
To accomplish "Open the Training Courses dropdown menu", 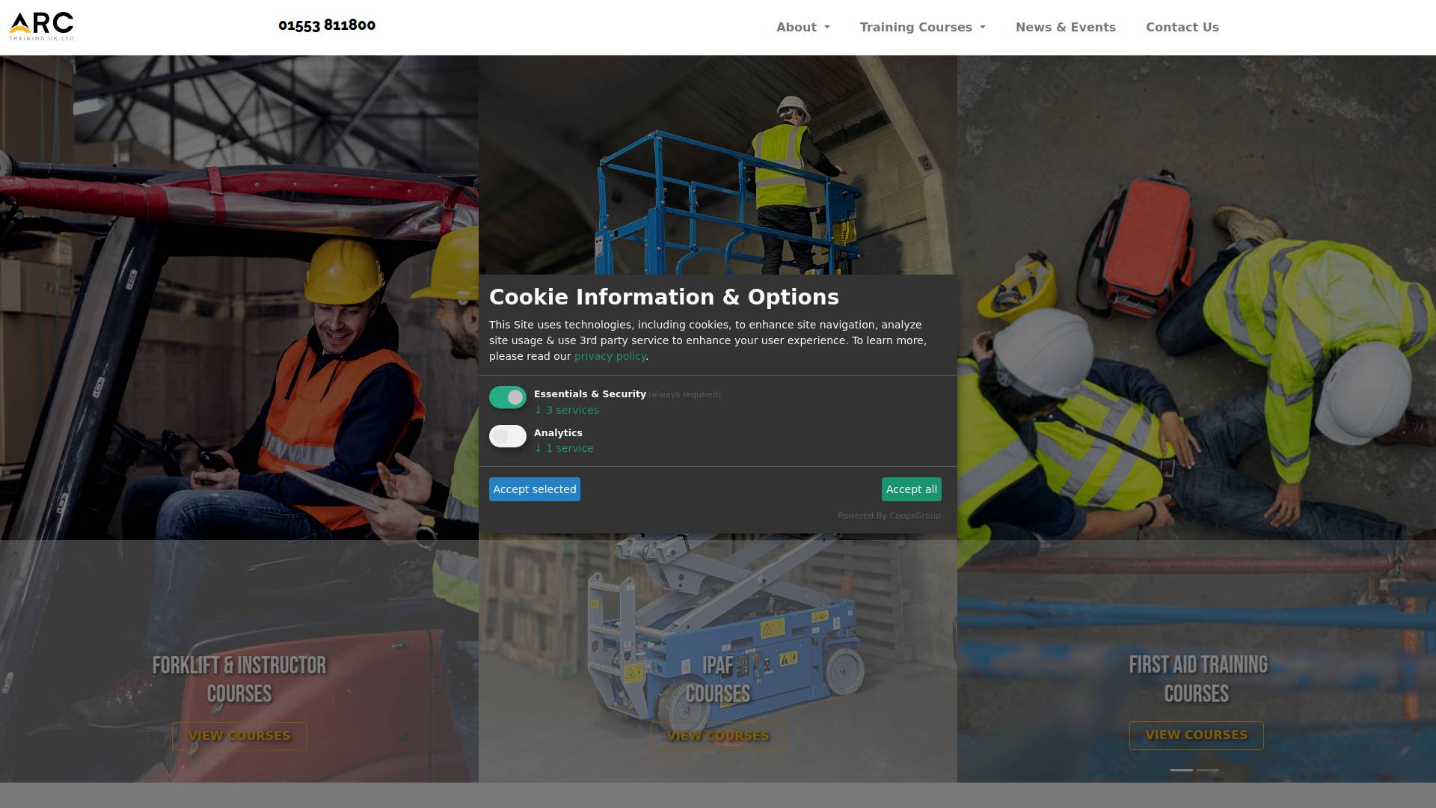I will pyautogui.click(x=922, y=27).
